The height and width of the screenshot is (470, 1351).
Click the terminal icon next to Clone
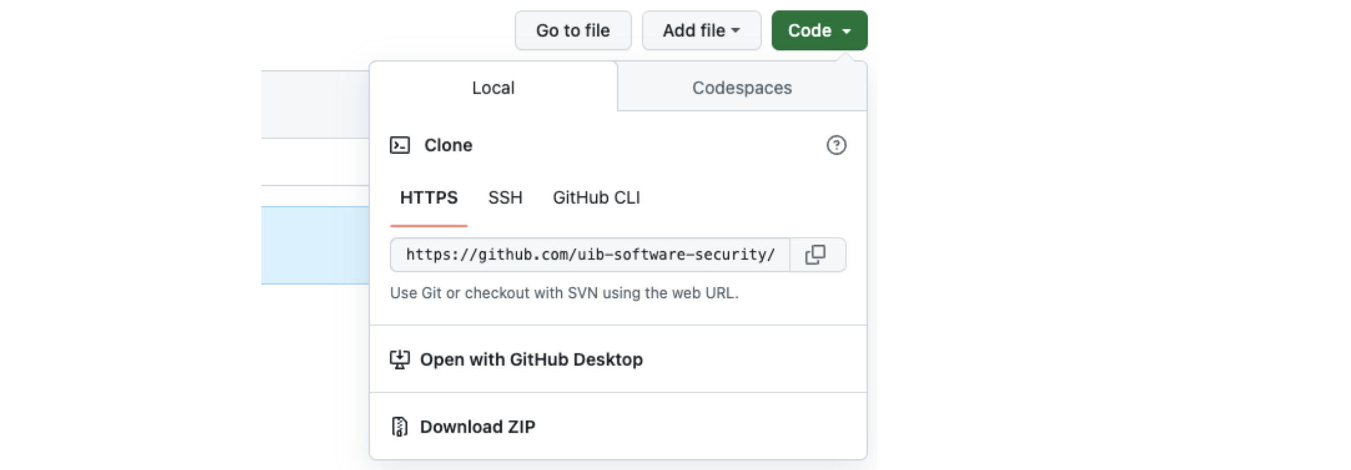[x=400, y=145]
